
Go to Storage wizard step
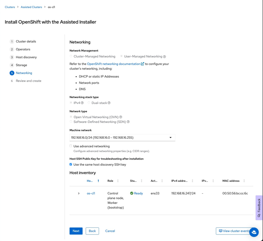tap(21, 65)
